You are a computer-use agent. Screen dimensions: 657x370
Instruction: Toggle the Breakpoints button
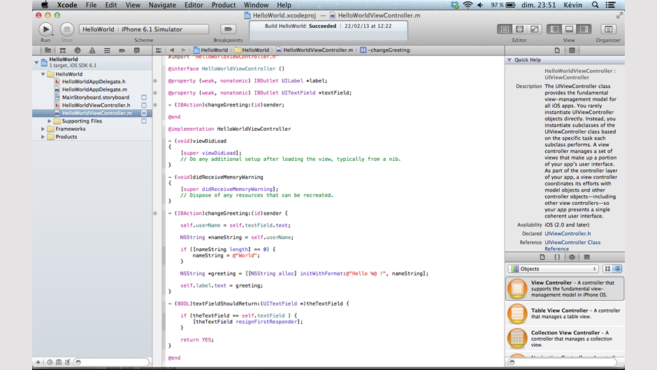point(228,29)
